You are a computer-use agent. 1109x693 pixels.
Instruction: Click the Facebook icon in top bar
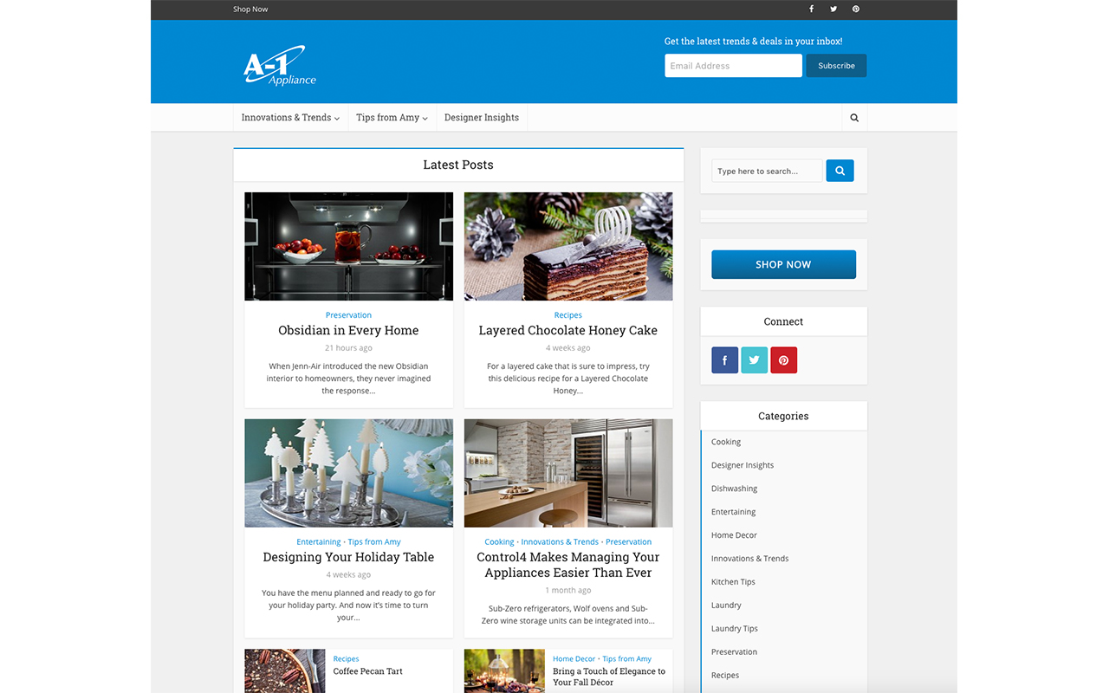812,9
